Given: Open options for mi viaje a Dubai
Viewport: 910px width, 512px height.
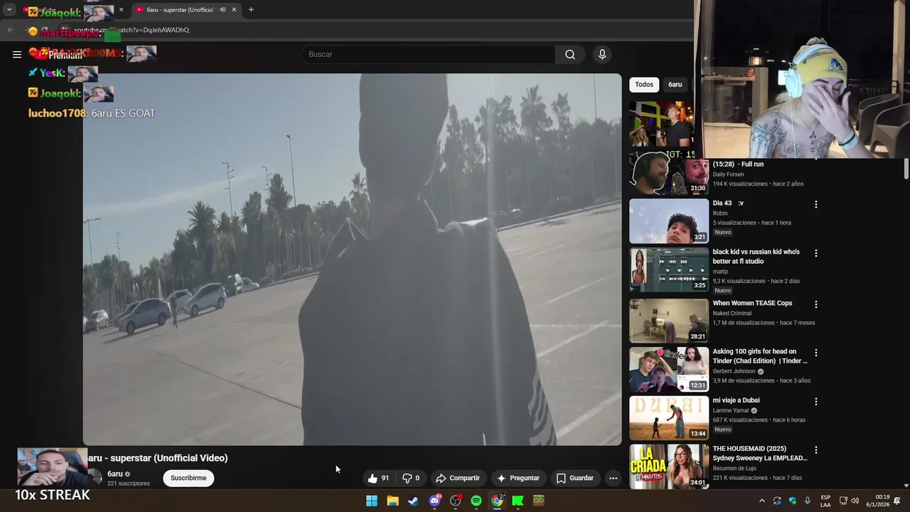Looking at the screenshot, I should click(x=816, y=402).
